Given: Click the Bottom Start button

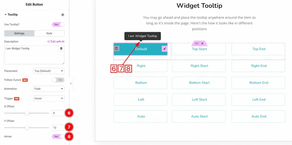Looking at the screenshot, I should tap(199, 83).
